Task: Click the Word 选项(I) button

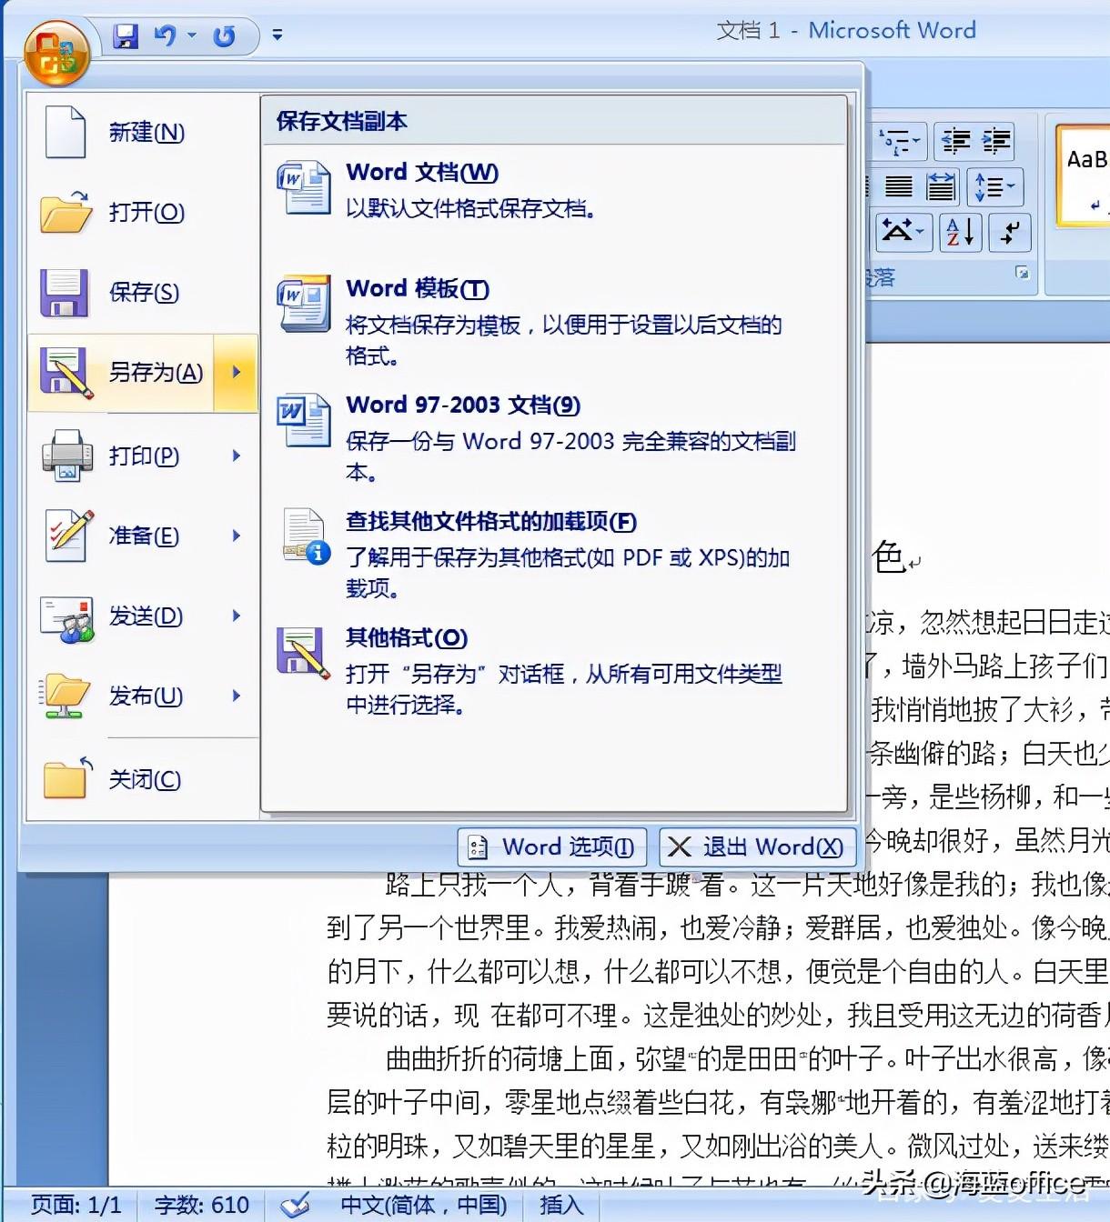Action: pyautogui.click(x=552, y=846)
